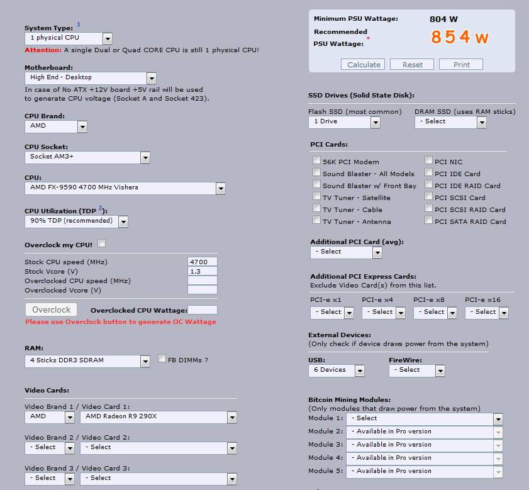Open the System Type dropdown
The width and height of the screenshot is (529, 490).
click(68, 38)
